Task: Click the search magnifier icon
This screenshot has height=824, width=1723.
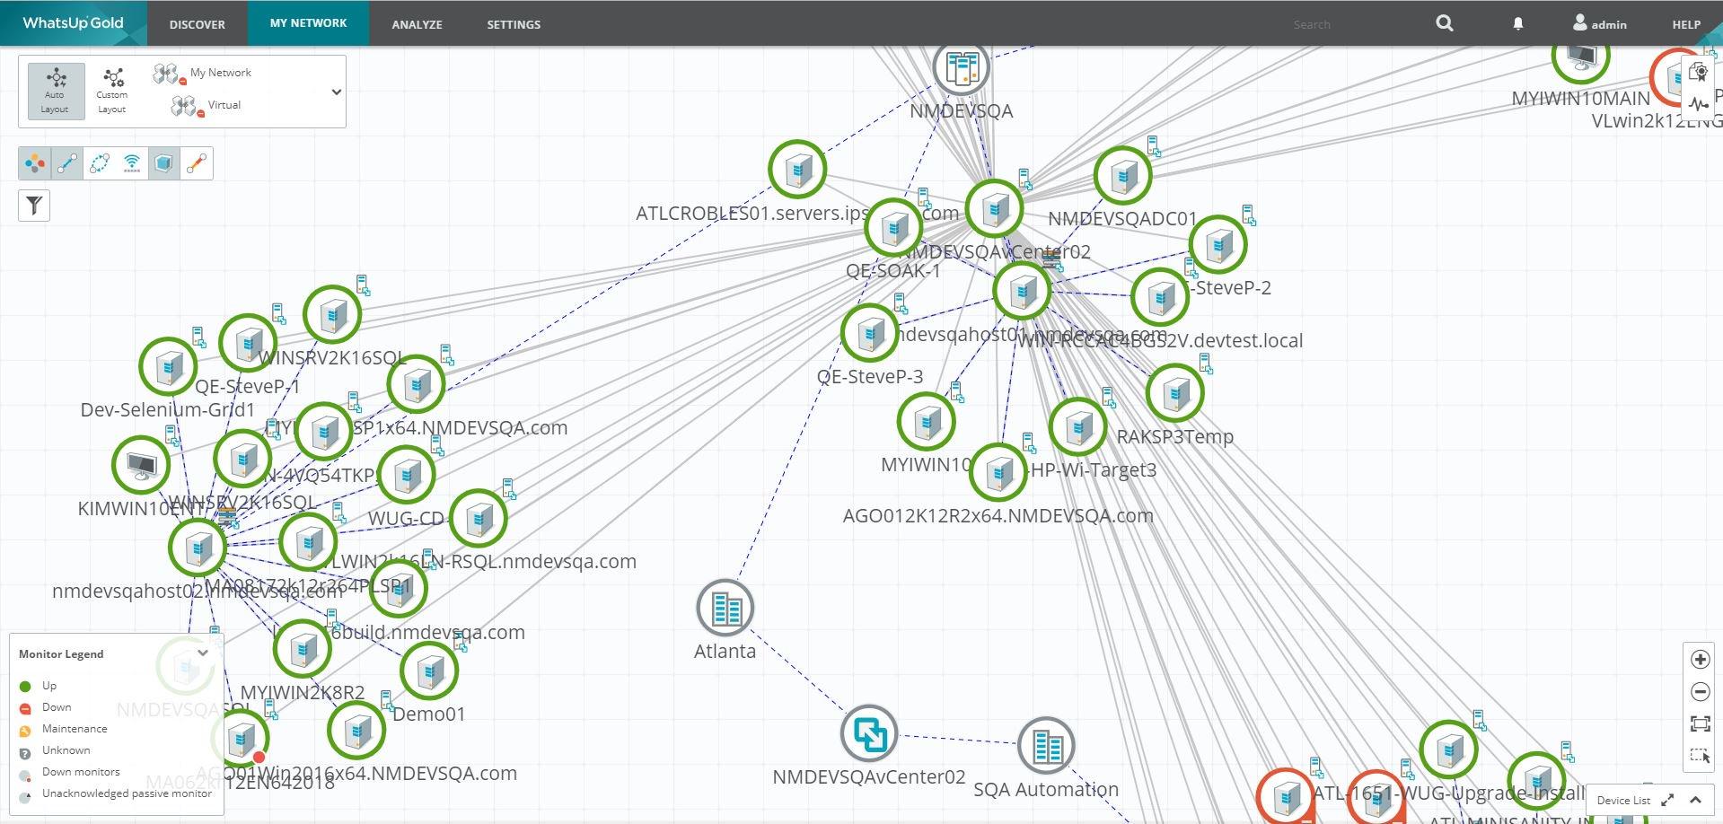Action: (x=1444, y=23)
